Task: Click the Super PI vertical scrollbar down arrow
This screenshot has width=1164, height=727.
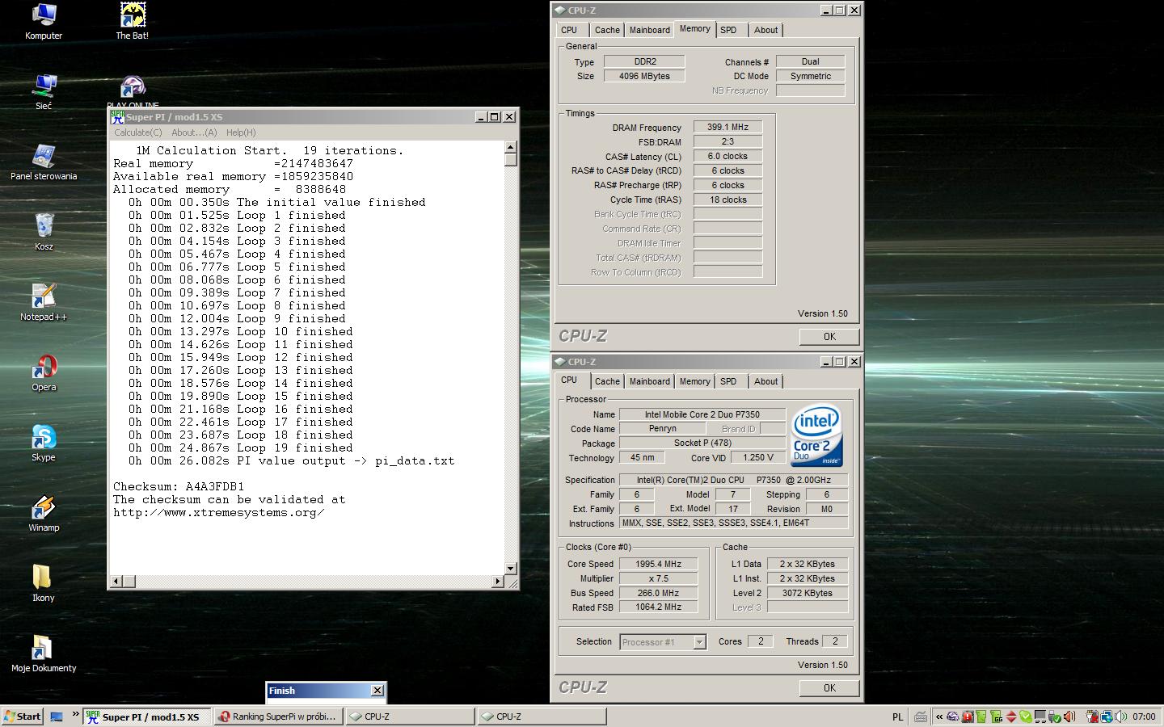Action: [x=510, y=568]
